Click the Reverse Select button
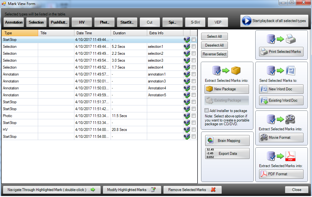 (215, 54)
